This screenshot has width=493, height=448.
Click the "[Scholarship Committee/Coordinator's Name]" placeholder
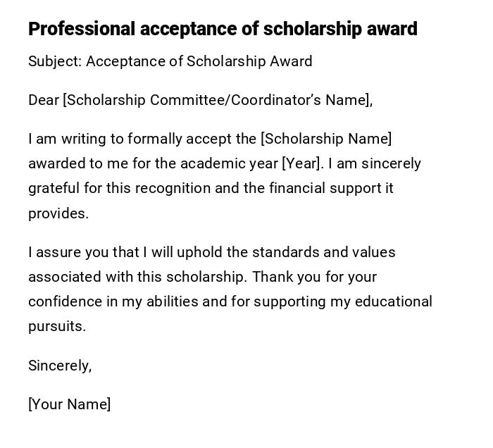(x=216, y=100)
